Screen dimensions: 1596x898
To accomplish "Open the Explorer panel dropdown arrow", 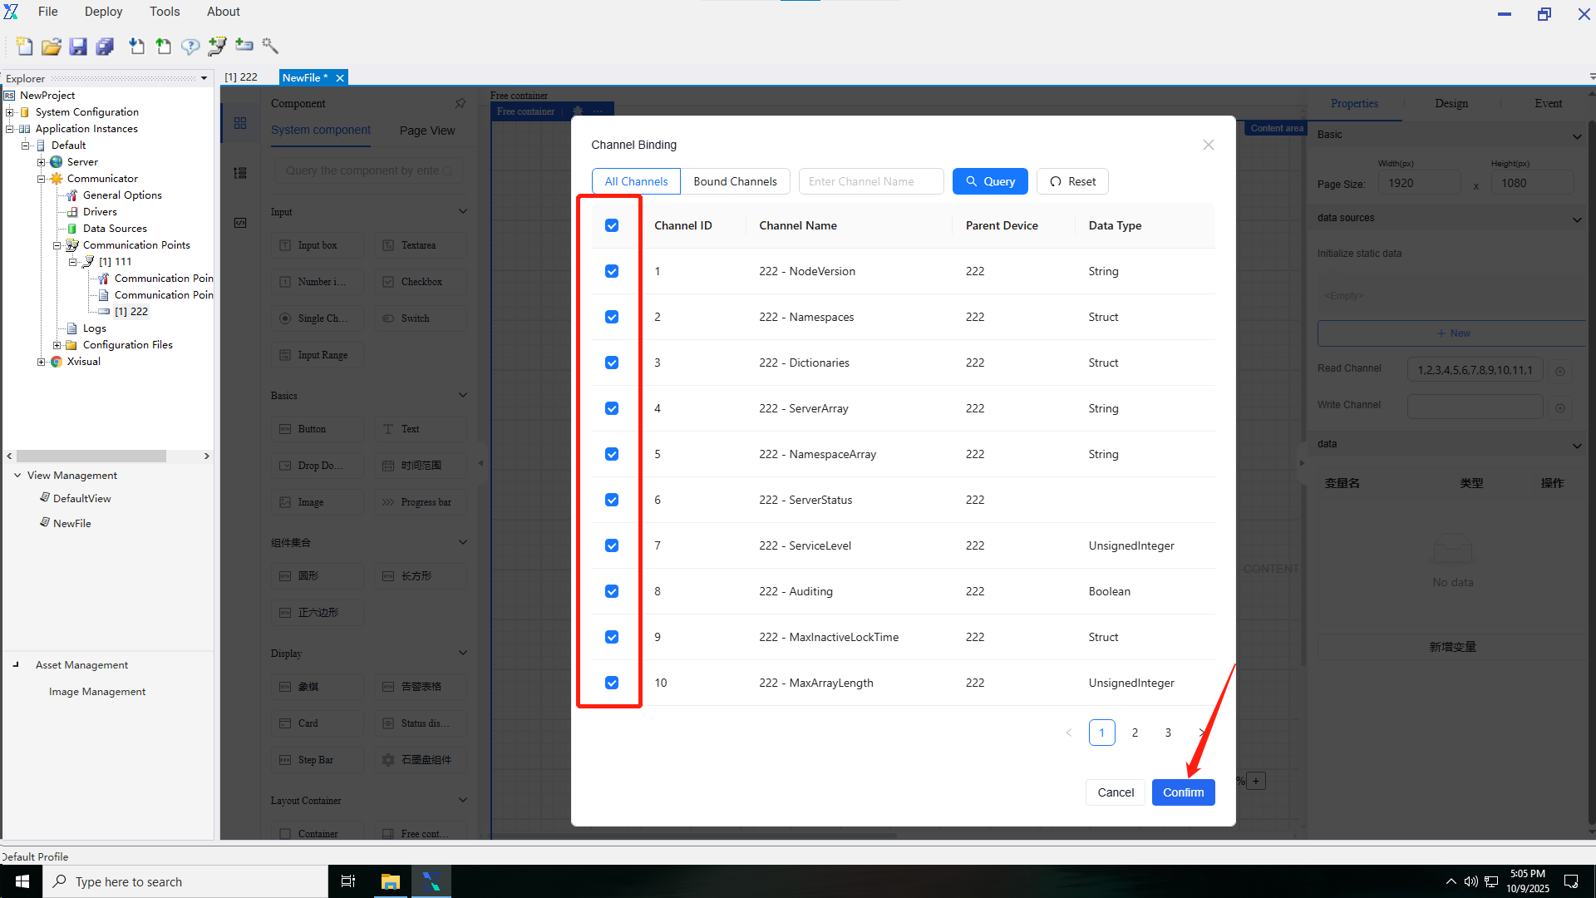I will (204, 78).
